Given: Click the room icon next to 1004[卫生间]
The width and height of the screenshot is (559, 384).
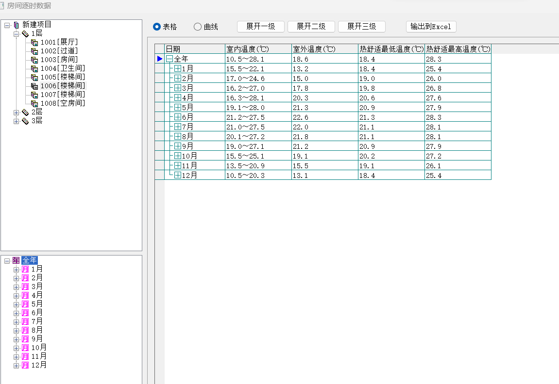Looking at the screenshot, I should pyautogui.click(x=34, y=68).
